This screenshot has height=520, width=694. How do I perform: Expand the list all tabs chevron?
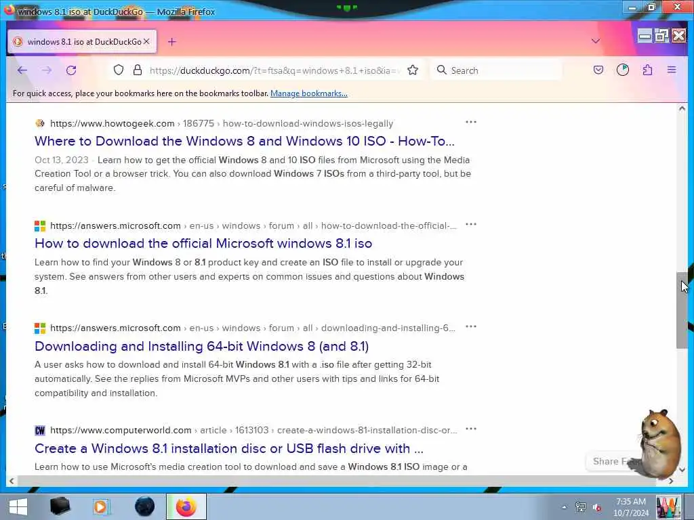596,41
